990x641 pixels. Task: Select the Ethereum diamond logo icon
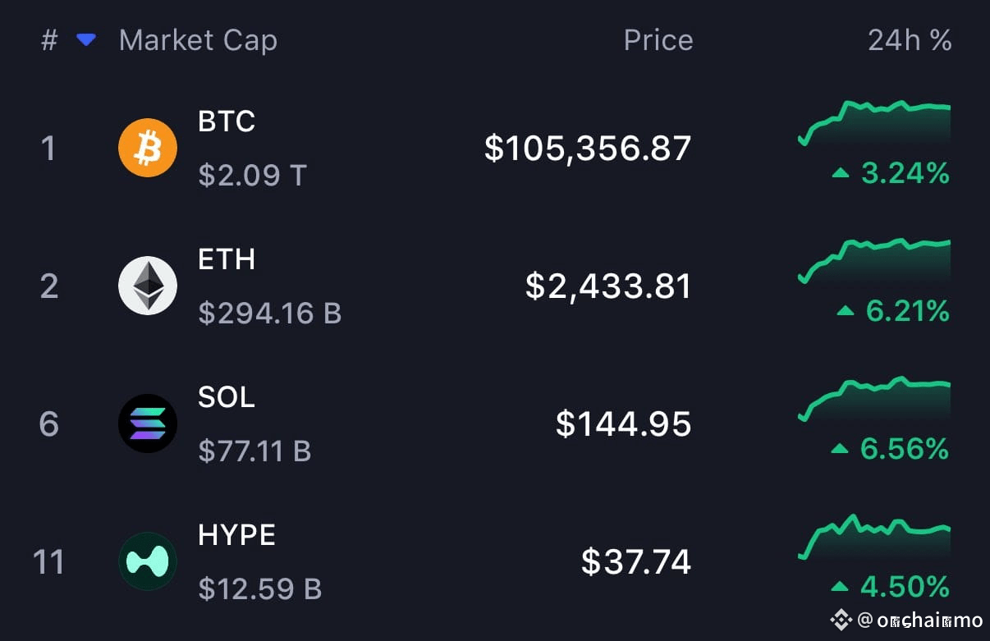click(148, 286)
